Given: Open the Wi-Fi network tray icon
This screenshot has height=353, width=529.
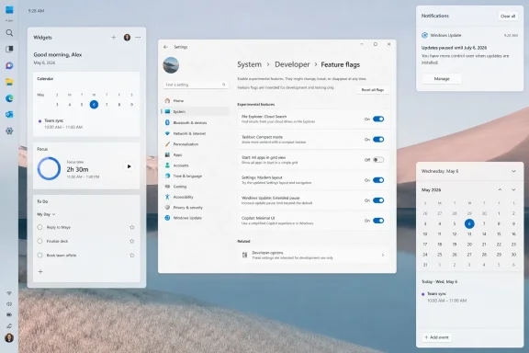Looking at the screenshot, I should coord(9,293).
